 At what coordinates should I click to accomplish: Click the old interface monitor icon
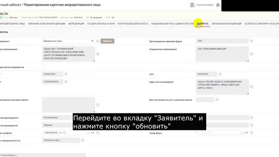[192, 5]
